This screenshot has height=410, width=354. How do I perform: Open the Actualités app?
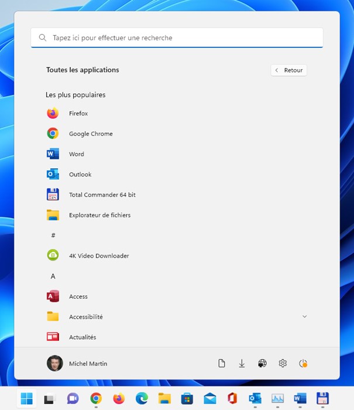[x=82, y=337]
